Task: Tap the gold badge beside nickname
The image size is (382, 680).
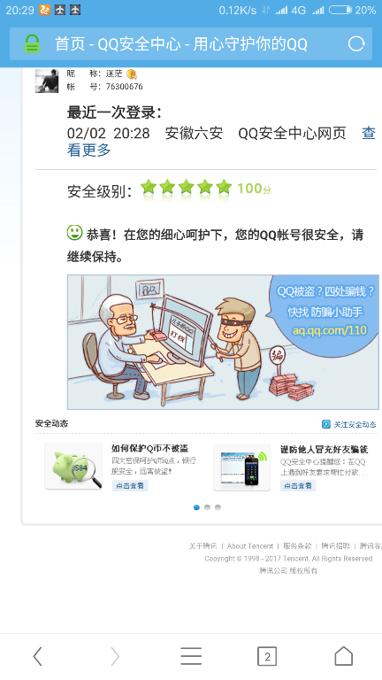Action: click(132, 73)
